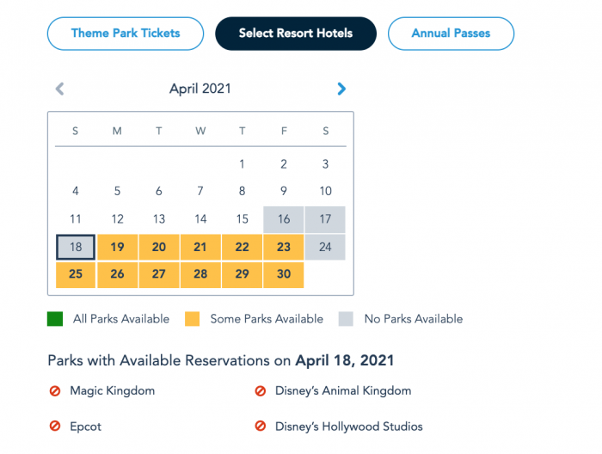Click green All Parks Available swatch
This screenshot has width=602, height=454.
pyautogui.click(x=55, y=319)
